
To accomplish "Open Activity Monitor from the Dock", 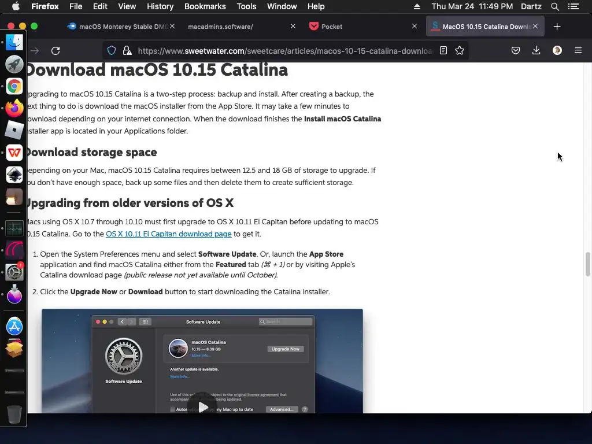I will (x=14, y=228).
